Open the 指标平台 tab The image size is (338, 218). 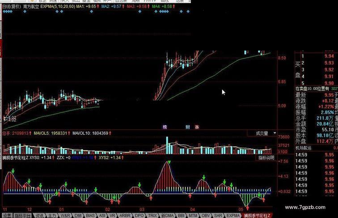pos(22,215)
